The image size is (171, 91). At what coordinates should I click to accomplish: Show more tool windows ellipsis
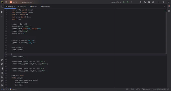2,16
